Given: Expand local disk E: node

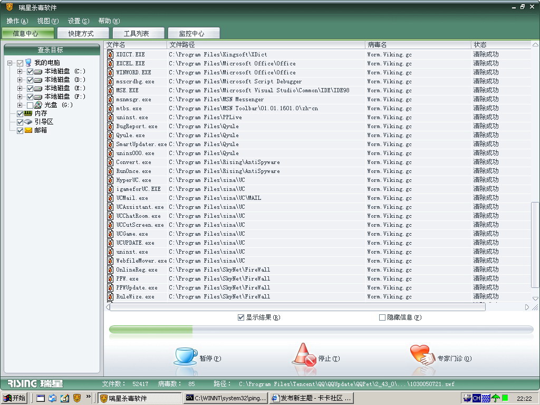Looking at the screenshot, I should point(20,89).
